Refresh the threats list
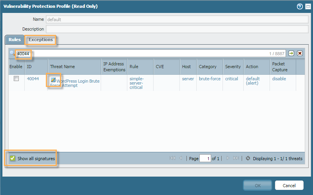Screen dimensions: 313x195 248,159
